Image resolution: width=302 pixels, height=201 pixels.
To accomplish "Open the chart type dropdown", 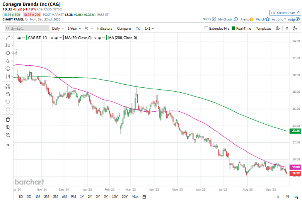I will coord(89,29).
